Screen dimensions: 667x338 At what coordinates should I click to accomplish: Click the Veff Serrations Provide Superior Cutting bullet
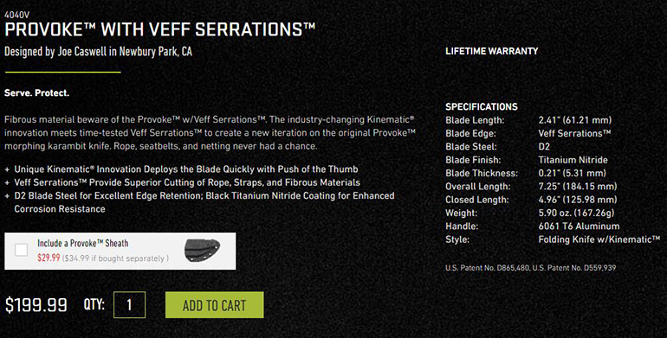[x=187, y=182]
